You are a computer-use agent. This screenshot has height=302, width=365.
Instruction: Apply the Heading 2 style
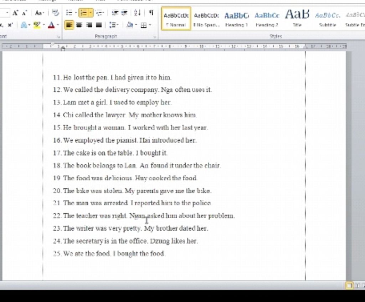(267, 19)
